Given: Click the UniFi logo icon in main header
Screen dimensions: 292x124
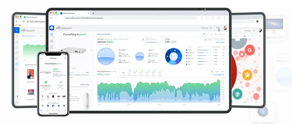Looking at the screenshot, I should click(52, 28).
